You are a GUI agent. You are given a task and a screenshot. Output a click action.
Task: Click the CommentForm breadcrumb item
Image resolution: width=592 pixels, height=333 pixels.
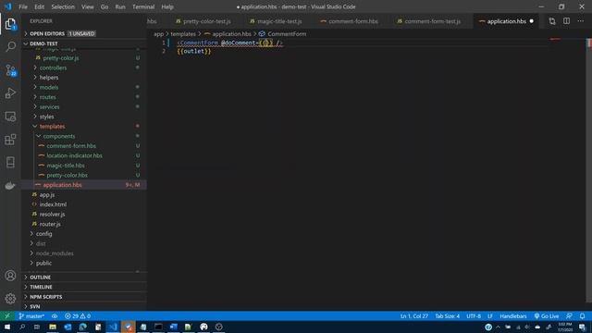[283, 34]
